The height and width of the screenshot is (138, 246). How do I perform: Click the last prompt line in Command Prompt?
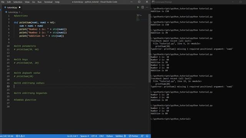171,119
